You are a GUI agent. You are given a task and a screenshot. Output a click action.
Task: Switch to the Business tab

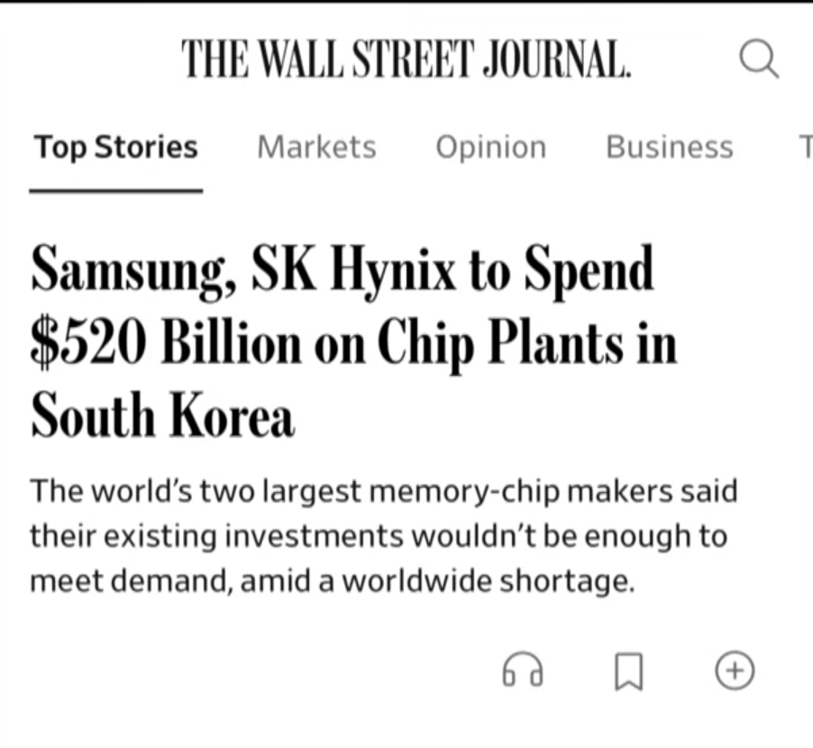[670, 147]
